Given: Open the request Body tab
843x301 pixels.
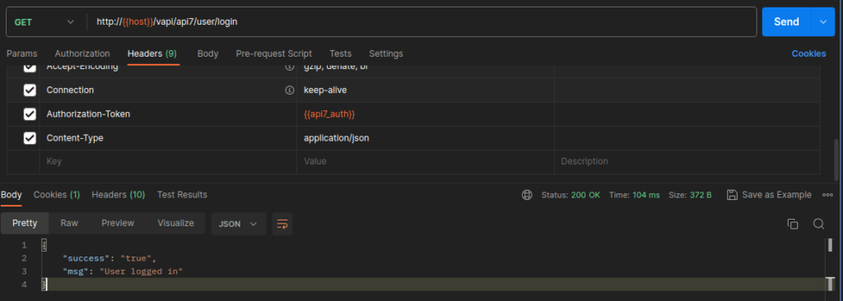Looking at the screenshot, I should click(207, 53).
